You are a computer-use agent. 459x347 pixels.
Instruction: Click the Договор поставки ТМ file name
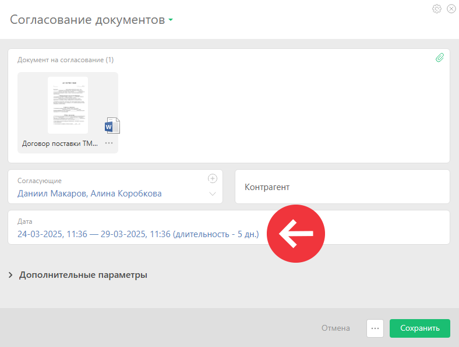(60, 144)
